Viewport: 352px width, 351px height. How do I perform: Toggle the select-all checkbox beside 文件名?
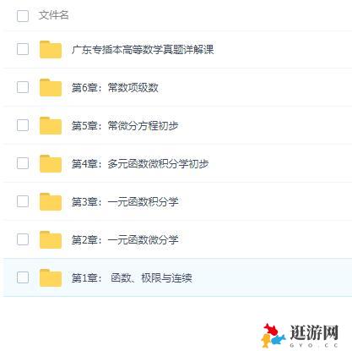23,15
